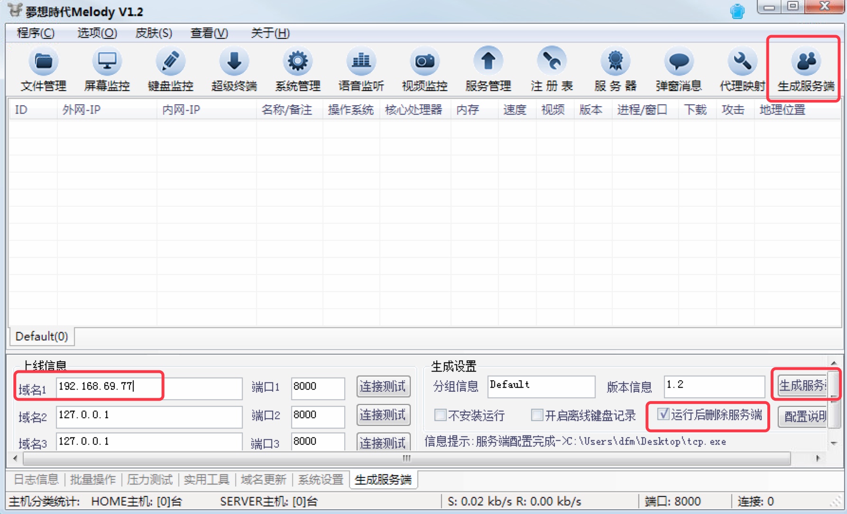Screen dimensions: 847x514
Task: Toggle the 运行后删除服务端 checkbox
Action: coord(663,414)
